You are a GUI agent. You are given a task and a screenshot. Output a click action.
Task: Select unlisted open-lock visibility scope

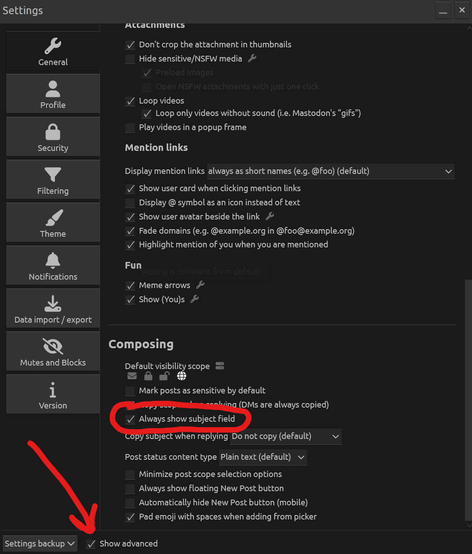(164, 376)
